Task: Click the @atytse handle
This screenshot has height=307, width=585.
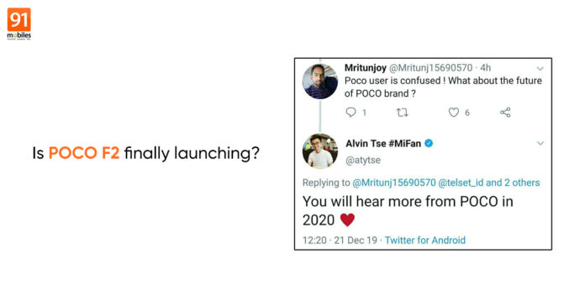Action: [363, 160]
